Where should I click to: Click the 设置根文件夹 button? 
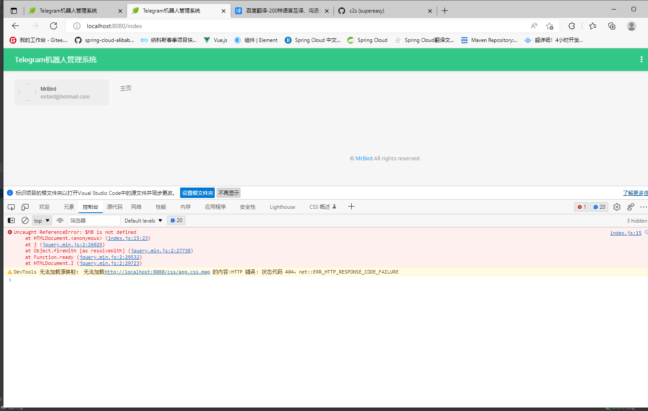click(197, 193)
